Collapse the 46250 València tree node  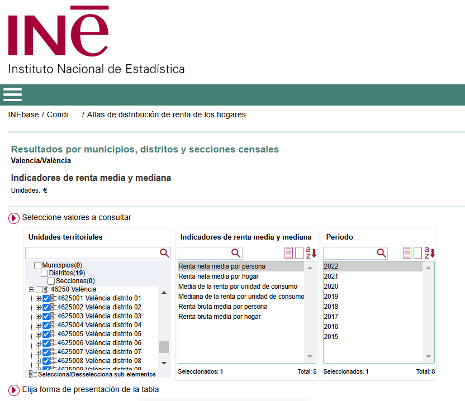click(32, 290)
